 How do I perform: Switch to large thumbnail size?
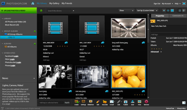(172, 11)
